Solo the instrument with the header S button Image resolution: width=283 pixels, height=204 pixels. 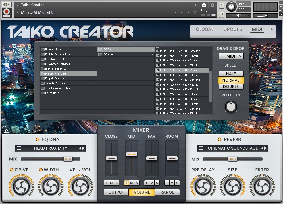click(x=222, y=5)
